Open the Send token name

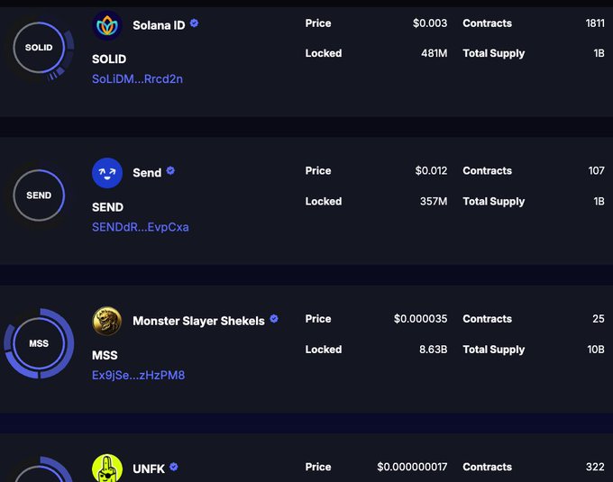click(x=147, y=173)
